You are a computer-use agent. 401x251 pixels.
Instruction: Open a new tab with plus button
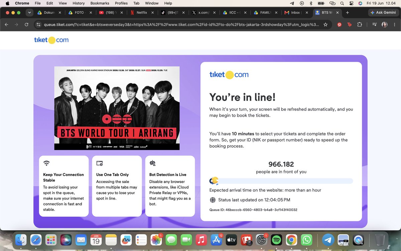pyautogui.click(x=348, y=12)
